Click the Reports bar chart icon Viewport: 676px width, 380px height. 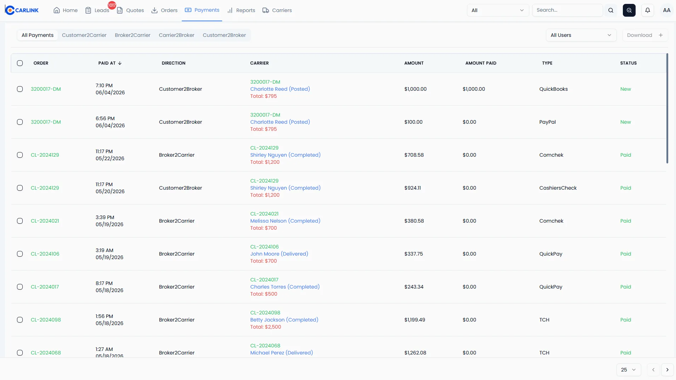click(x=230, y=10)
